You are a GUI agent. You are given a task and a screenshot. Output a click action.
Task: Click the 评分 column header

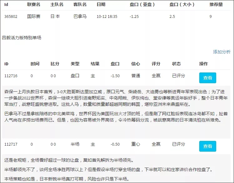[x=156, y=64]
